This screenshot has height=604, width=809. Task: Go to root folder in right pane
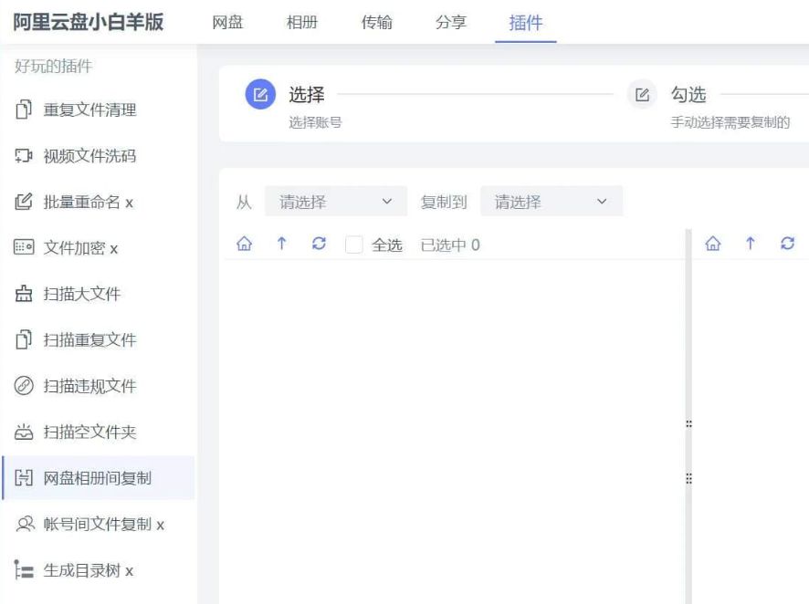[x=713, y=244]
